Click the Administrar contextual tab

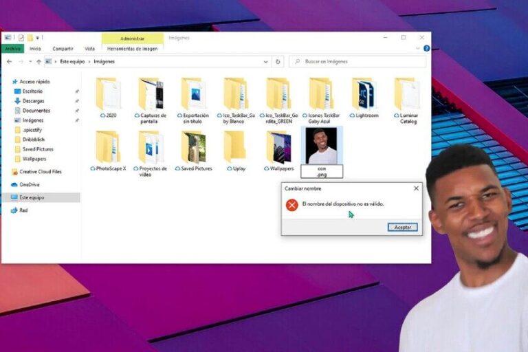(x=132, y=38)
